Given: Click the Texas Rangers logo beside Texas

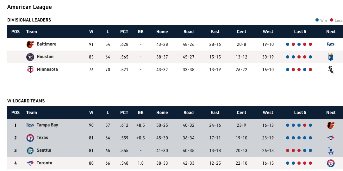Looking at the screenshot, I should 30,138.
